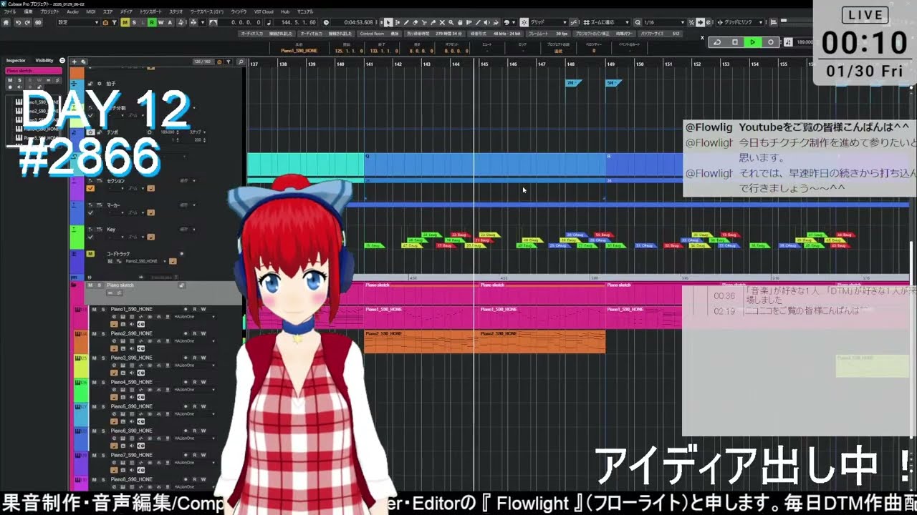Toggle global Mute M state button
The height and width of the screenshot is (515, 917).
[125, 22]
